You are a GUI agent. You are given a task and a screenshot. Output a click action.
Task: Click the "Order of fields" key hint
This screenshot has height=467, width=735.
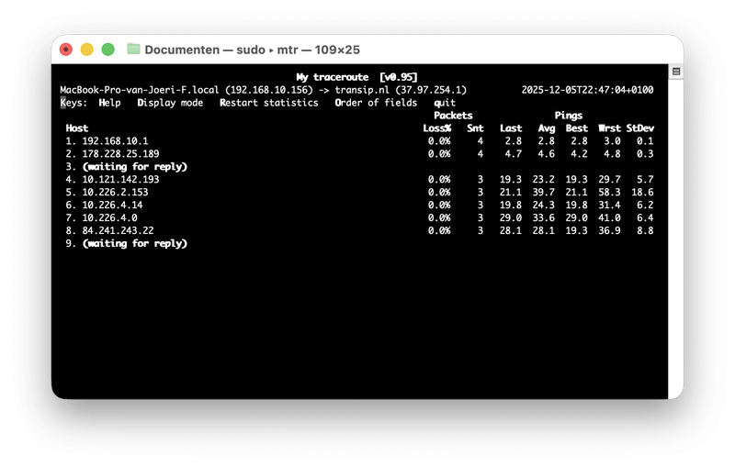tap(376, 103)
